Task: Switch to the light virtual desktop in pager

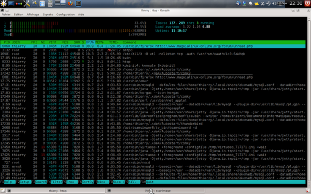Action: (x=63, y=3)
